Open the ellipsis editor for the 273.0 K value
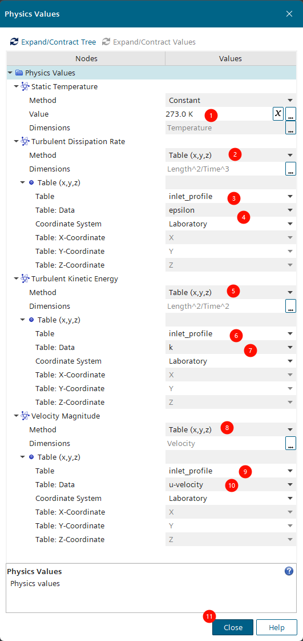The width and height of the screenshot is (303, 641). coord(291,114)
